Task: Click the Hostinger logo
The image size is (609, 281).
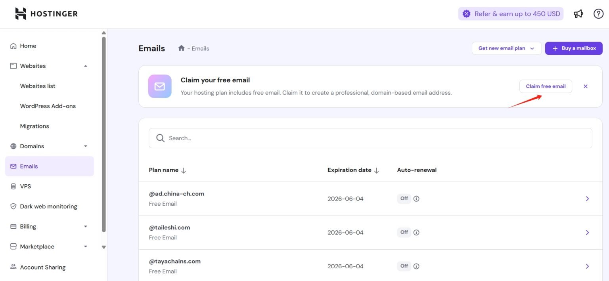Action: (x=46, y=14)
